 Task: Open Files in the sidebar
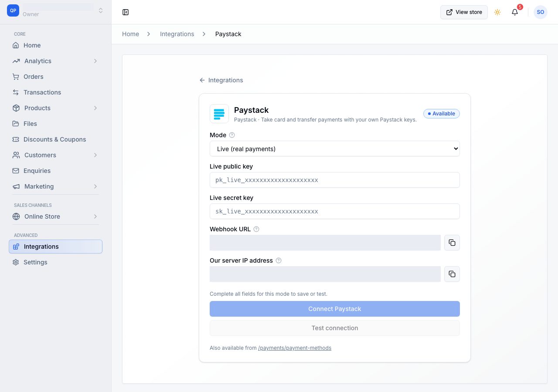click(x=55, y=124)
